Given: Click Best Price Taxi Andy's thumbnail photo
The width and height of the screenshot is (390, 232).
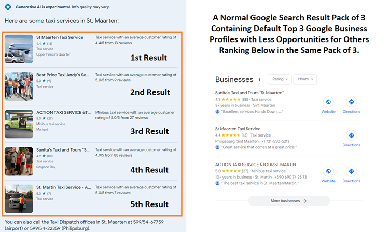Looking at the screenshot, I should click(19, 86).
